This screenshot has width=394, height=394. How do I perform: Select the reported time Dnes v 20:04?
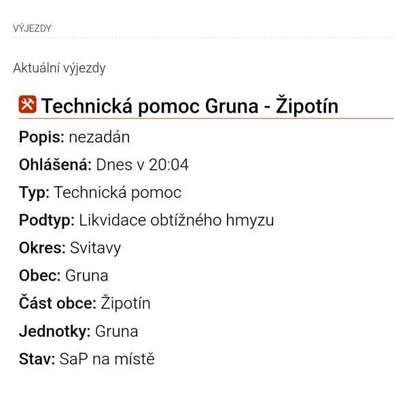[x=142, y=165]
